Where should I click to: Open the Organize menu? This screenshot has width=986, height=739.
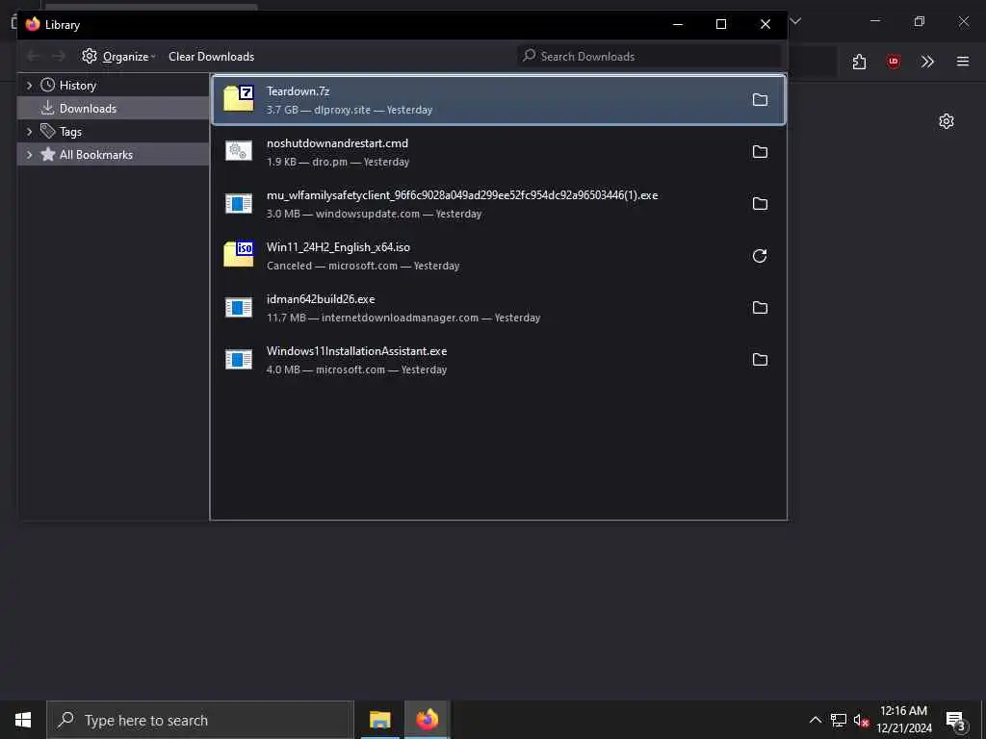tap(118, 57)
